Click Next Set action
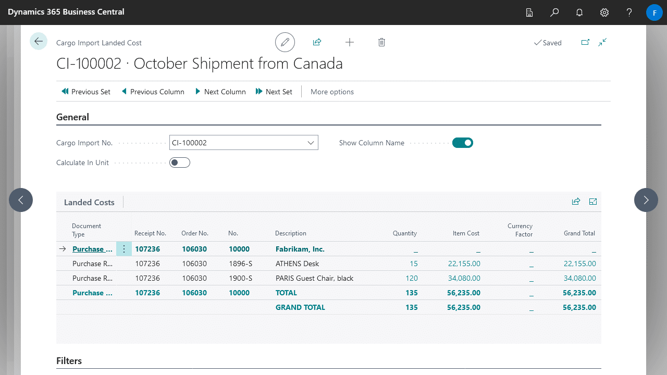 274,92
